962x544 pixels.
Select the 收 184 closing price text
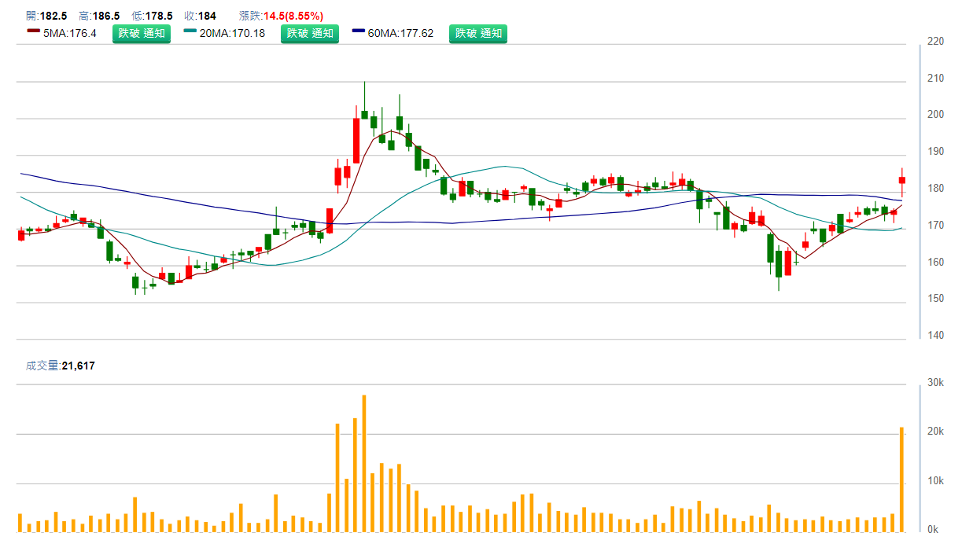[x=201, y=16]
